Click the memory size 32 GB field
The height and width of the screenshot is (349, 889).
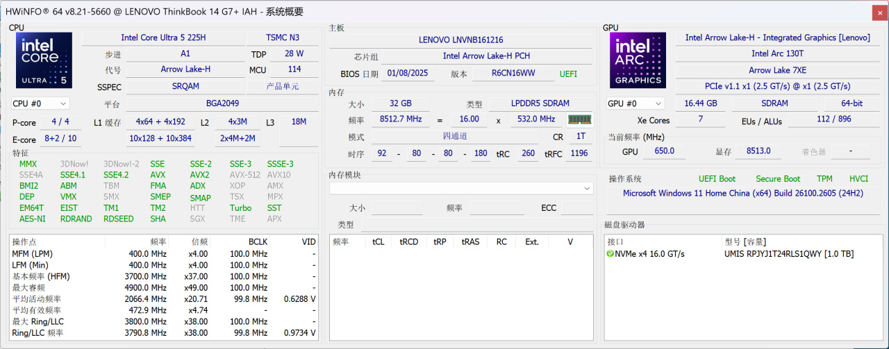(x=401, y=103)
